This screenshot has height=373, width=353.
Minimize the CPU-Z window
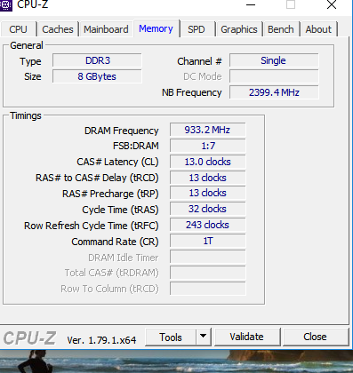click(251, 4)
